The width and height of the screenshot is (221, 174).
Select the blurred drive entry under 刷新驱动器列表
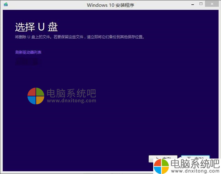pos(27,61)
